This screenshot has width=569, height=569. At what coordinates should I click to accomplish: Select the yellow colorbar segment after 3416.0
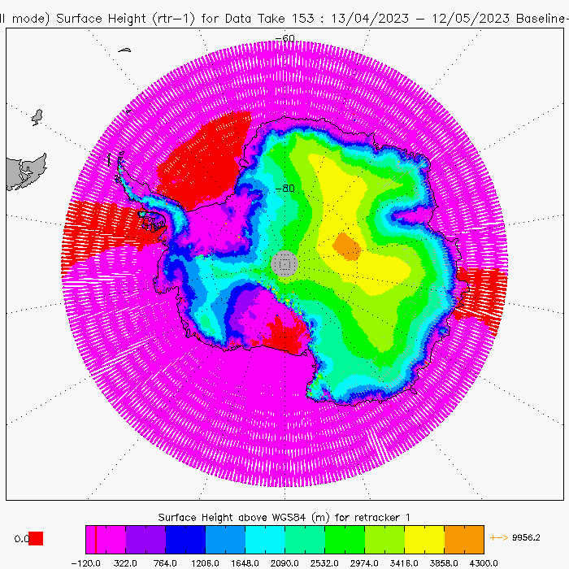[424, 538]
